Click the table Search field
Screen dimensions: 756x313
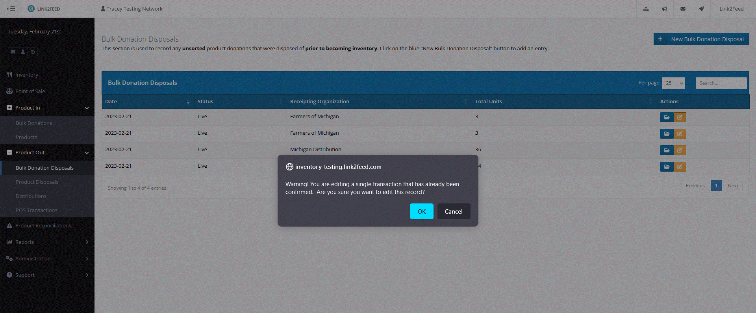pyautogui.click(x=721, y=83)
